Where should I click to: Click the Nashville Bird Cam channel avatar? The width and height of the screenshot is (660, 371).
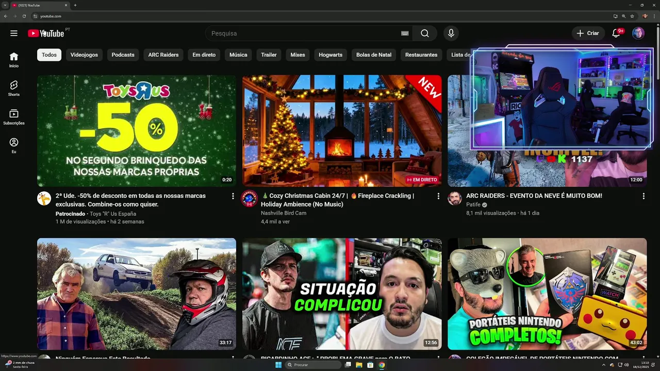(250, 198)
